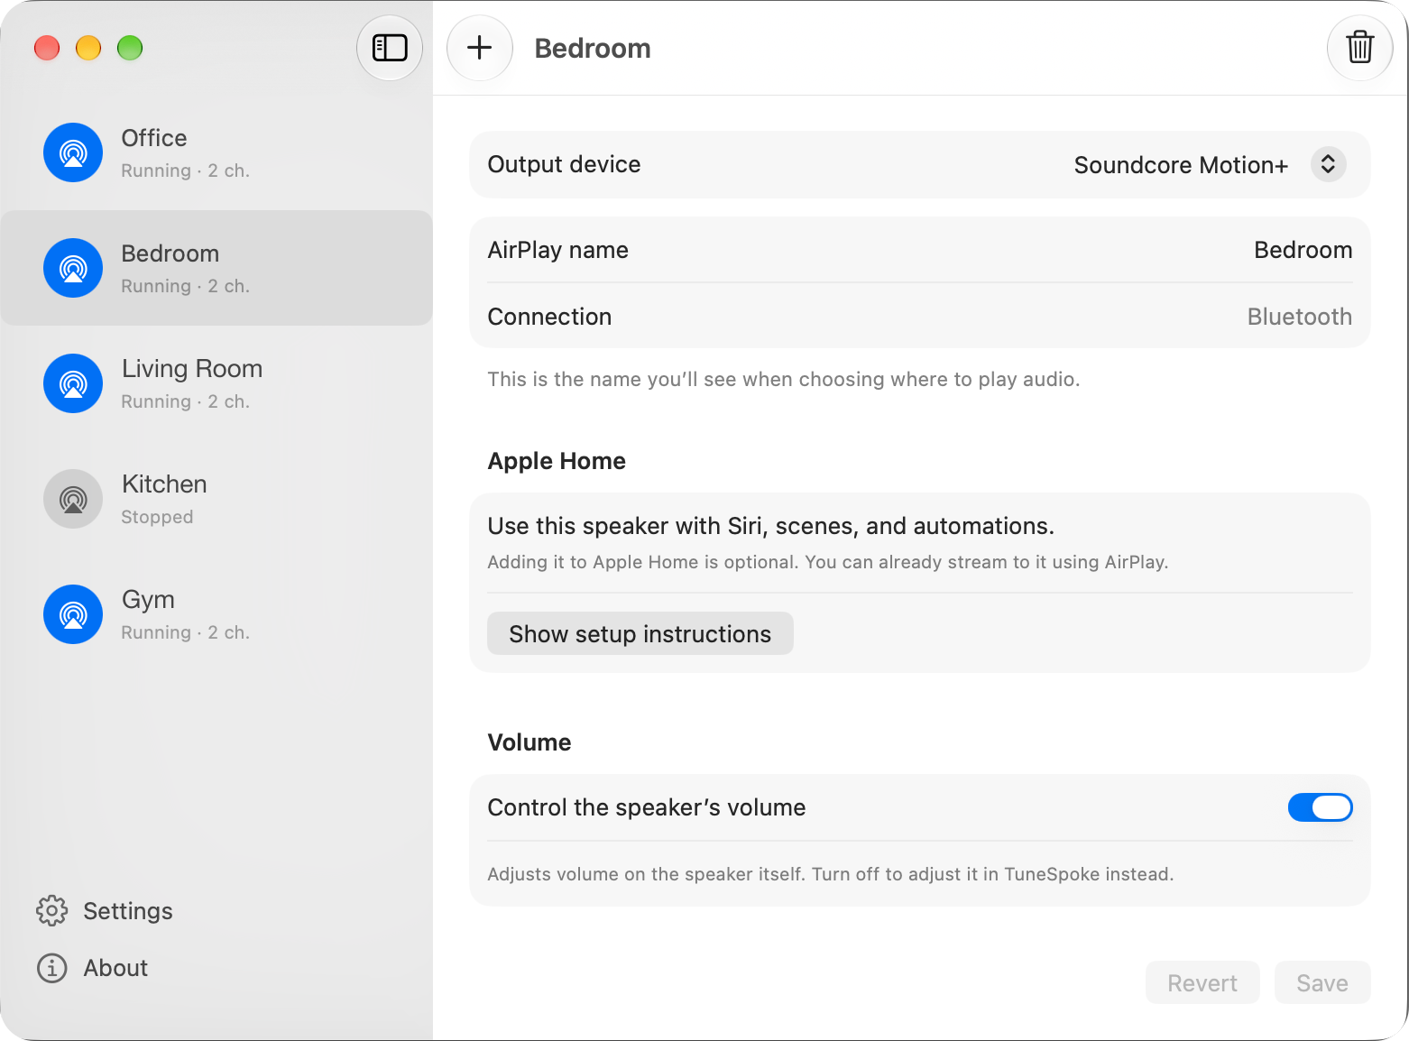Click the Apple Home section heading
The image size is (1409, 1041).
point(557,461)
